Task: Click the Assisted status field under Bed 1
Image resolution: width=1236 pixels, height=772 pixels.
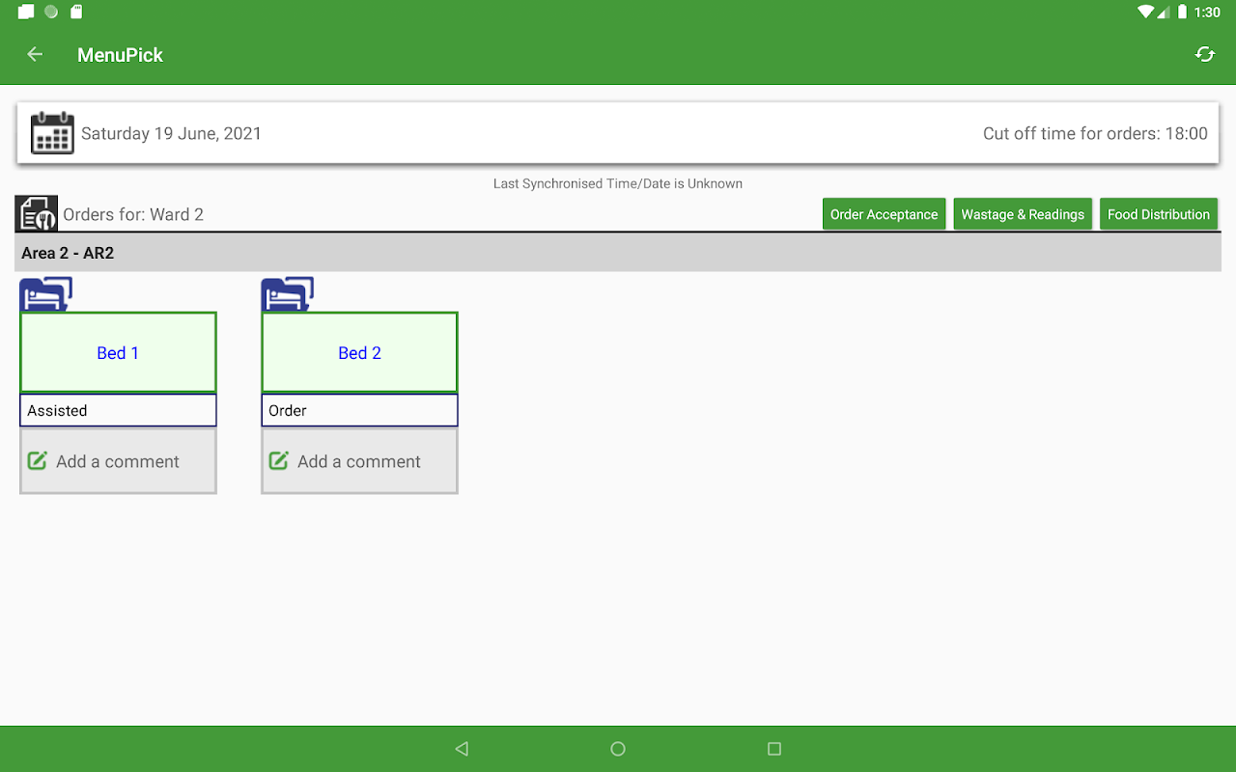Action: click(118, 410)
